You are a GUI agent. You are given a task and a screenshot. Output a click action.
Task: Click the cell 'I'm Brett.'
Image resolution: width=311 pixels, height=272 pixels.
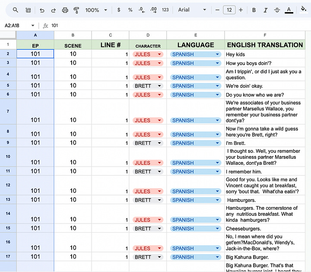pos(265,143)
